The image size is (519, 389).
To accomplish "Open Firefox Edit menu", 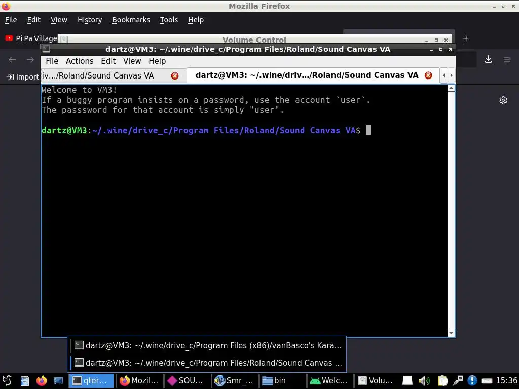I will click(34, 20).
